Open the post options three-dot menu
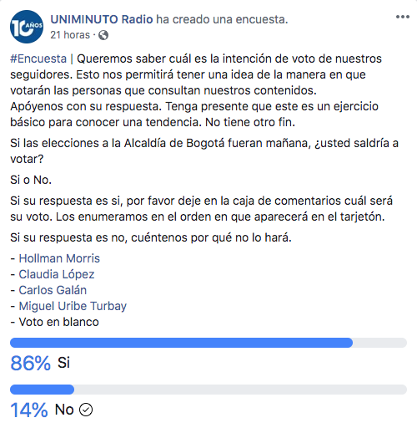This screenshot has height=428, width=417. tap(403, 17)
